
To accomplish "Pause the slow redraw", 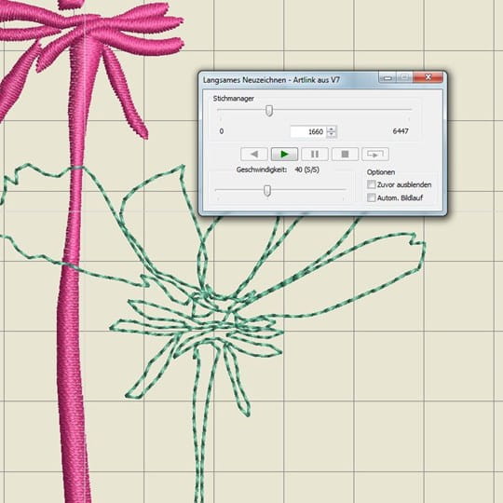I will click(315, 155).
